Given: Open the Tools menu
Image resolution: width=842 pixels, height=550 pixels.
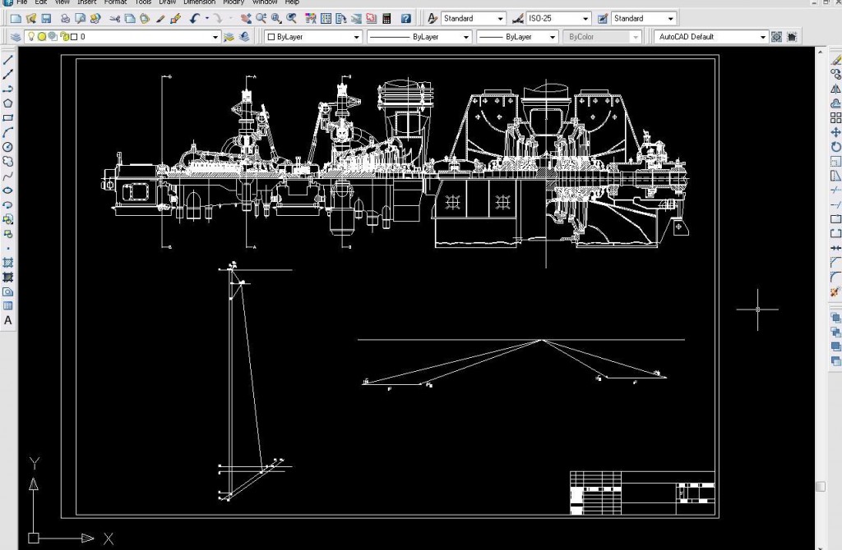Looking at the screenshot, I should pos(143,2).
